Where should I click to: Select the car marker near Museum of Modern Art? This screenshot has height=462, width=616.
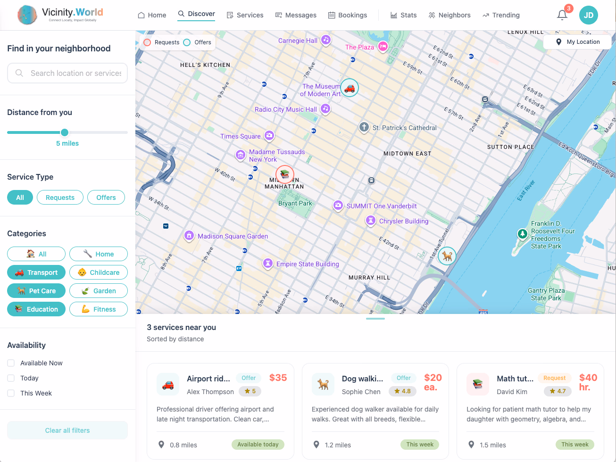[x=350, y=88]
